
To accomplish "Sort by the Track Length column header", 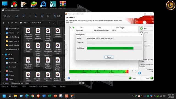I will point(120,28).
